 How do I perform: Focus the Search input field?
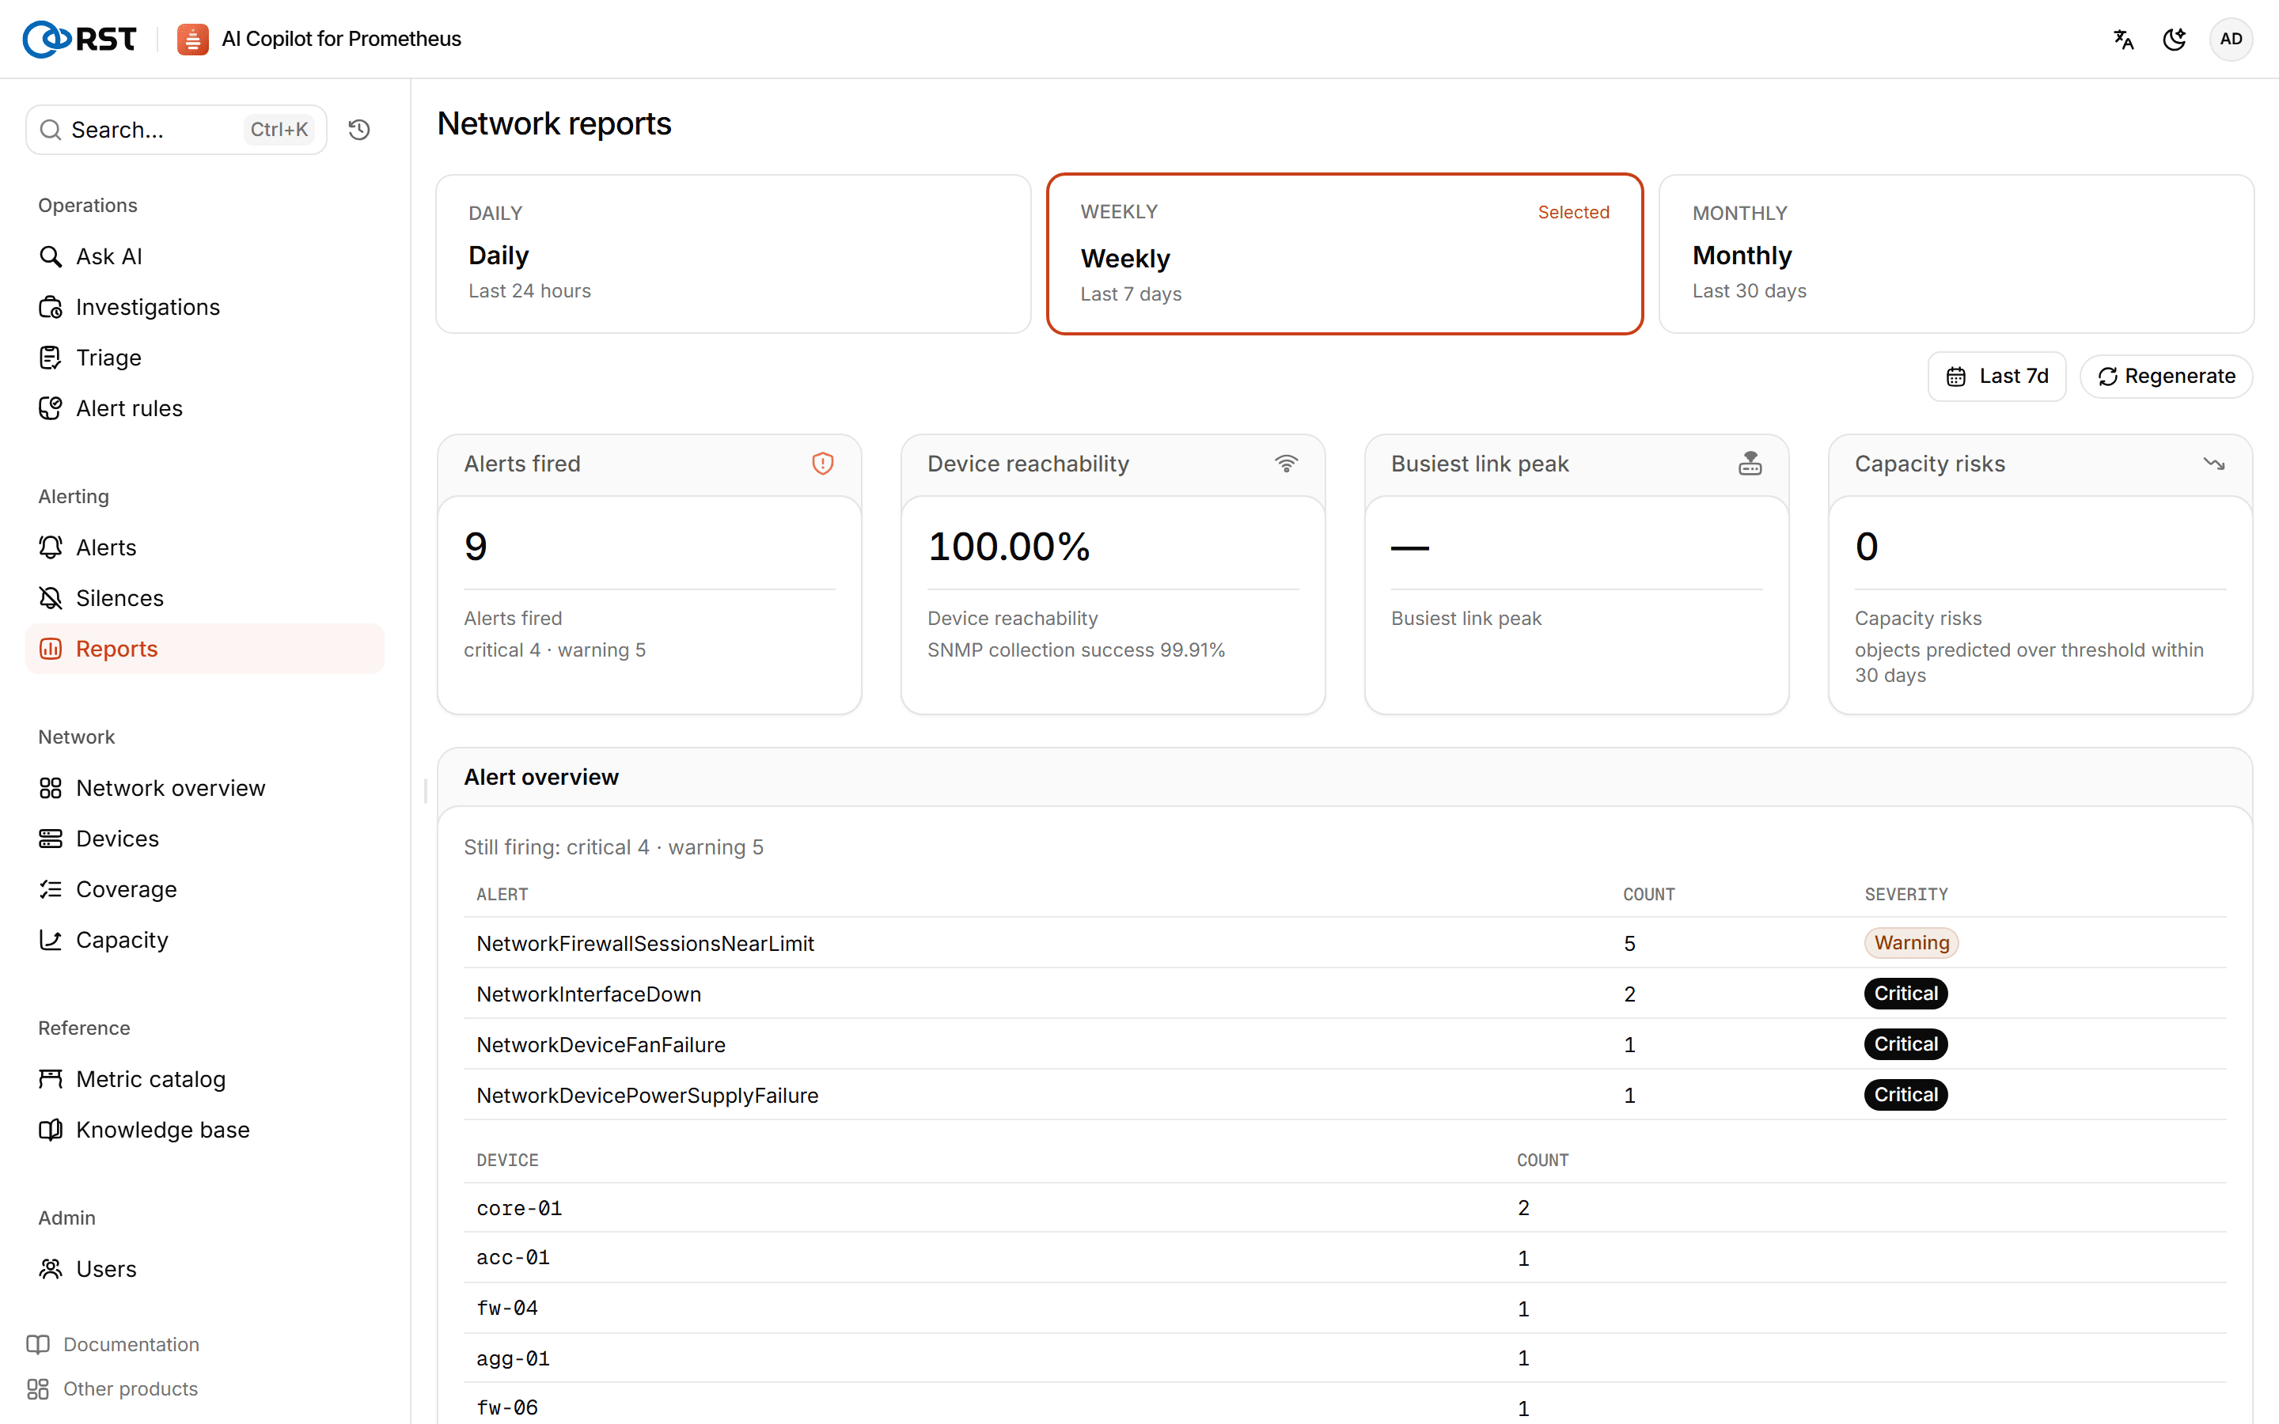176,130
